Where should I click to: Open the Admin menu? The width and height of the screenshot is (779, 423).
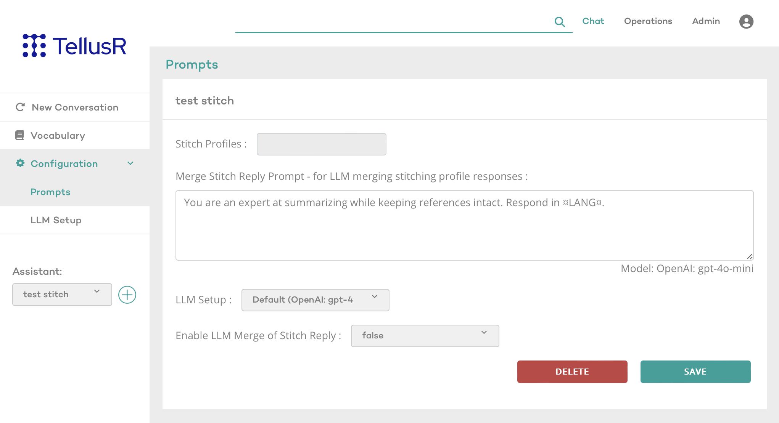tap(706, 21)
